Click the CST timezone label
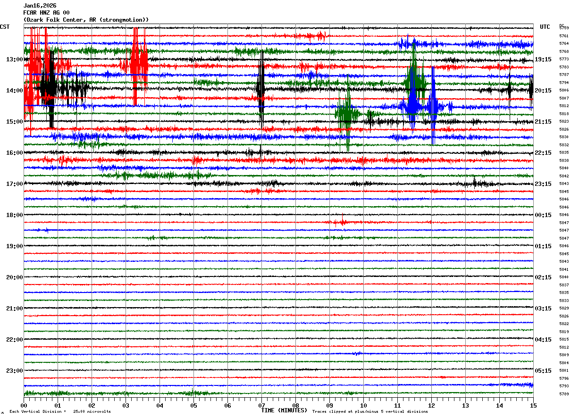 click(x=5, y=27)
